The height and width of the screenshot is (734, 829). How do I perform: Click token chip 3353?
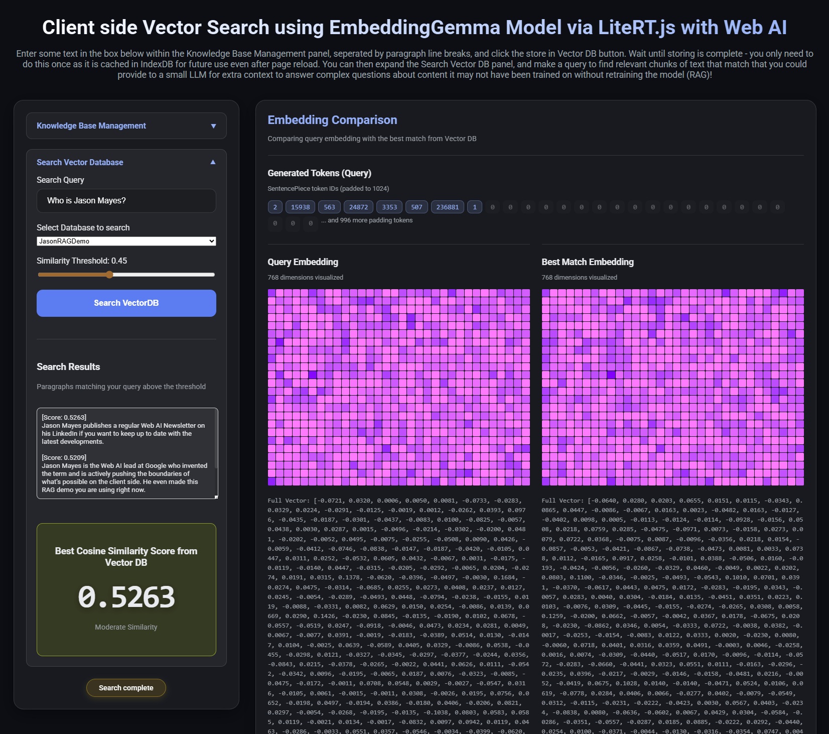[x=389, y=207]
